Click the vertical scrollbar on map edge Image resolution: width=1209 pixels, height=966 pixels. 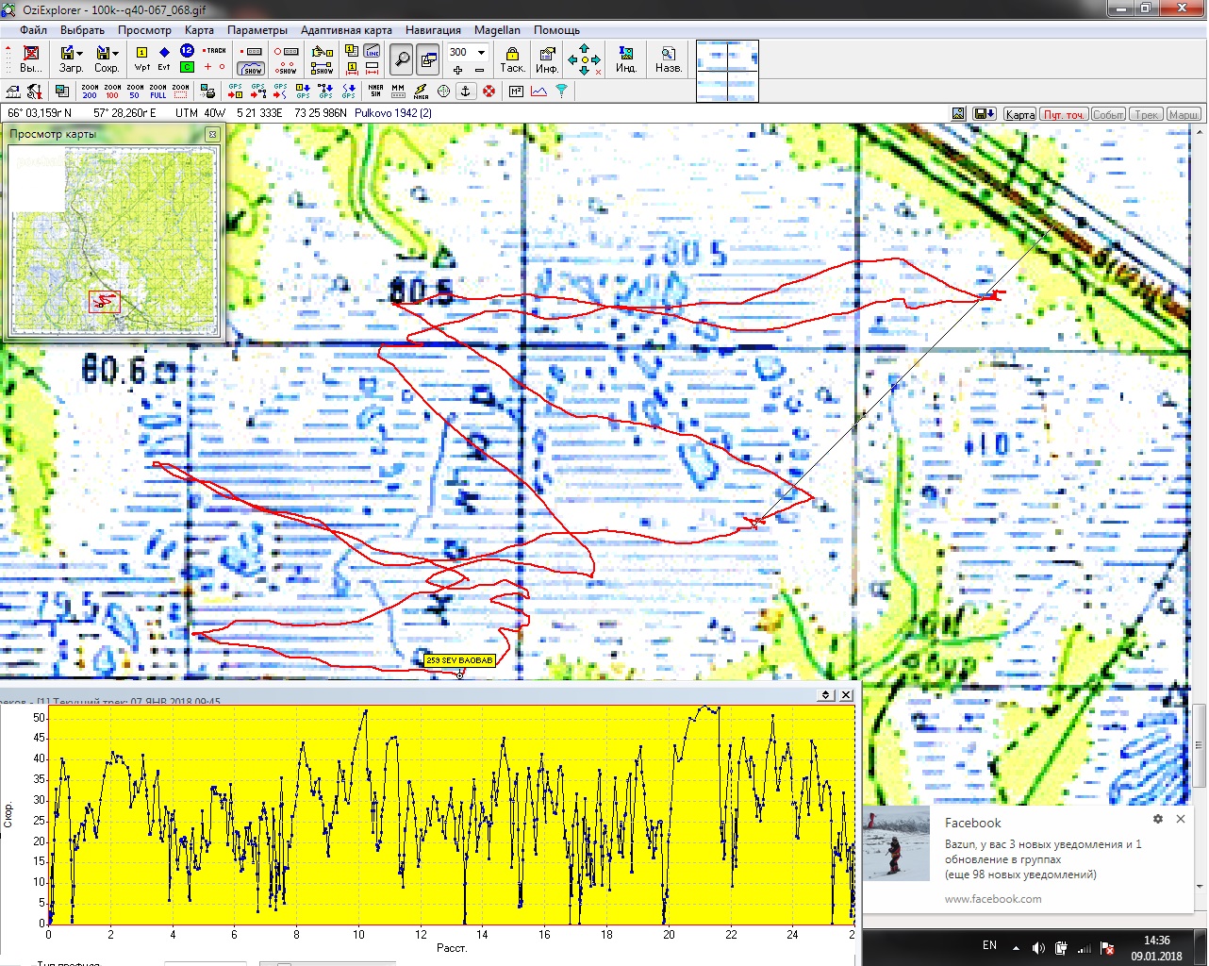(1200, 745)
